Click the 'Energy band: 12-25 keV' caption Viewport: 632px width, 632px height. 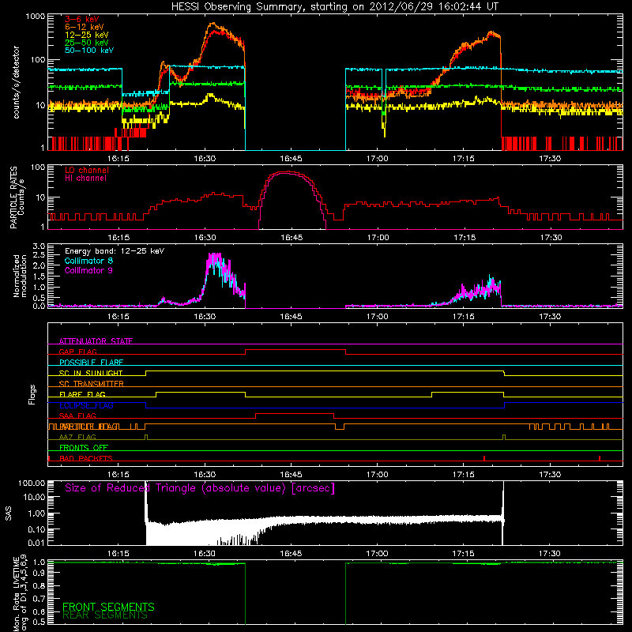pyautogui.click(x=115, y=251)
